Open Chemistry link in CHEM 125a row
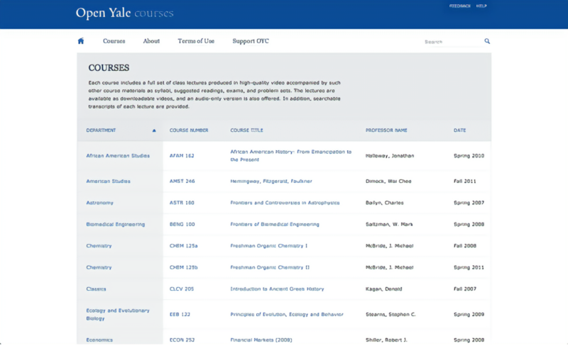The image size is (568, 346). 99,246
